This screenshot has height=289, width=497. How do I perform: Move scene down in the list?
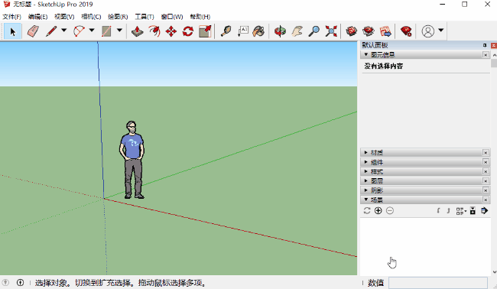coord(448,211)
